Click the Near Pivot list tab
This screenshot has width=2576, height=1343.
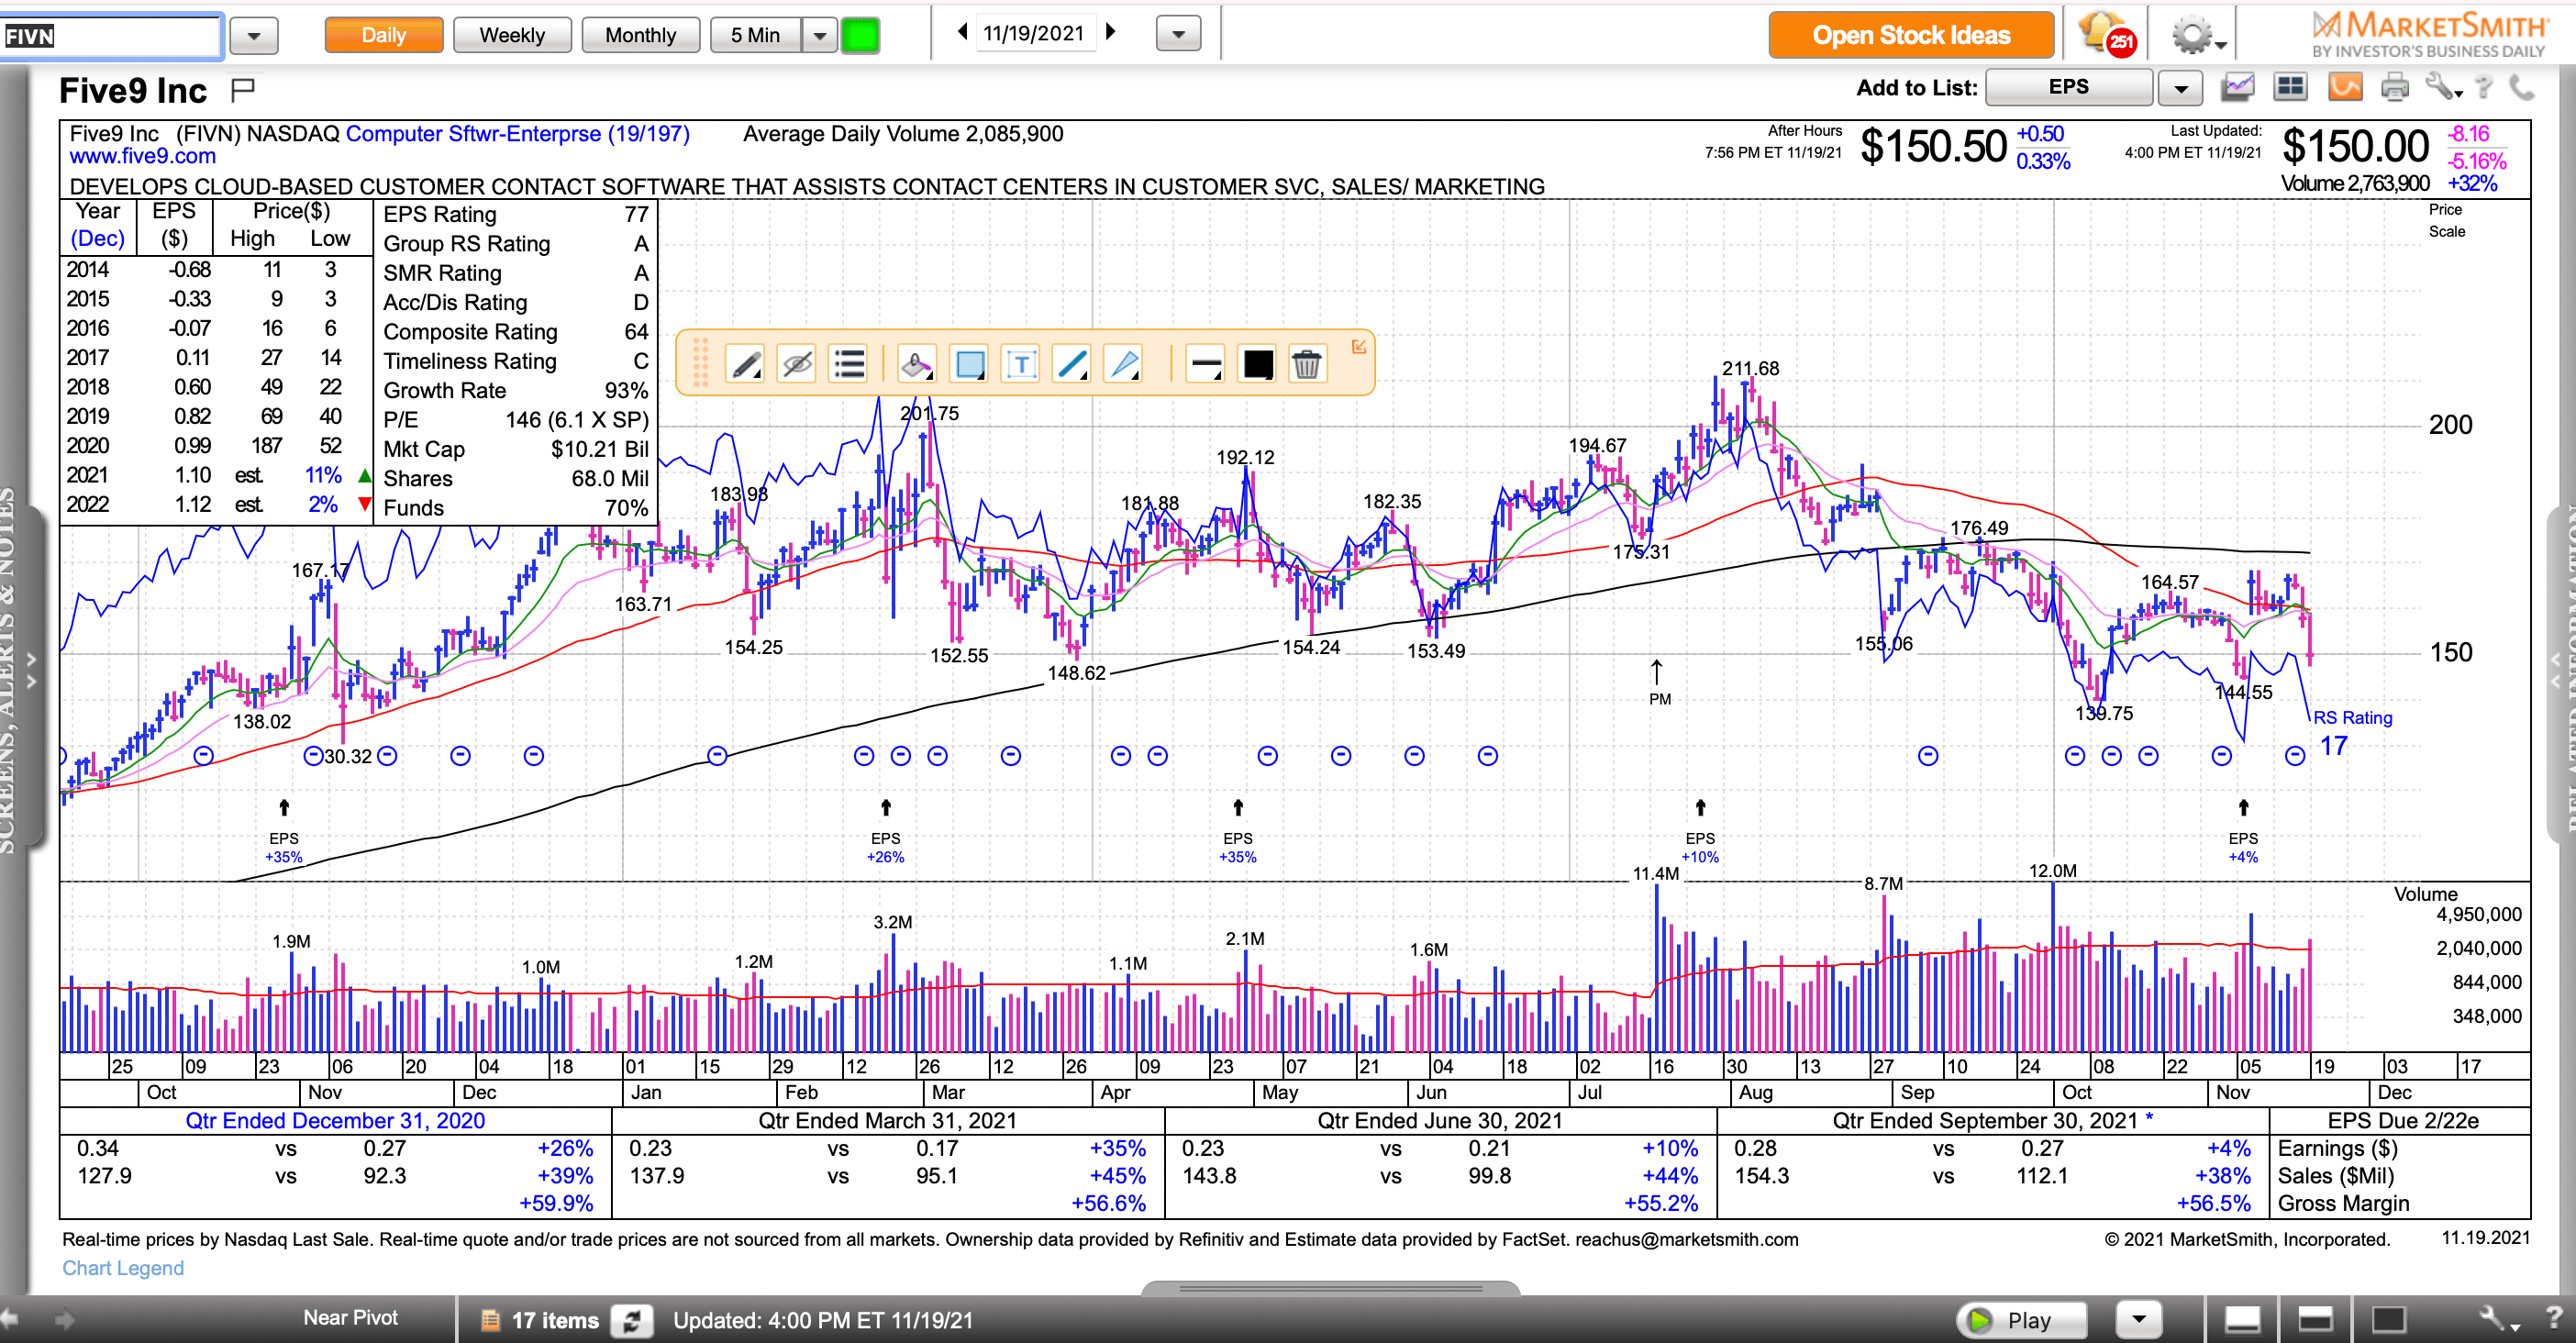click(x=350, y=1318)
